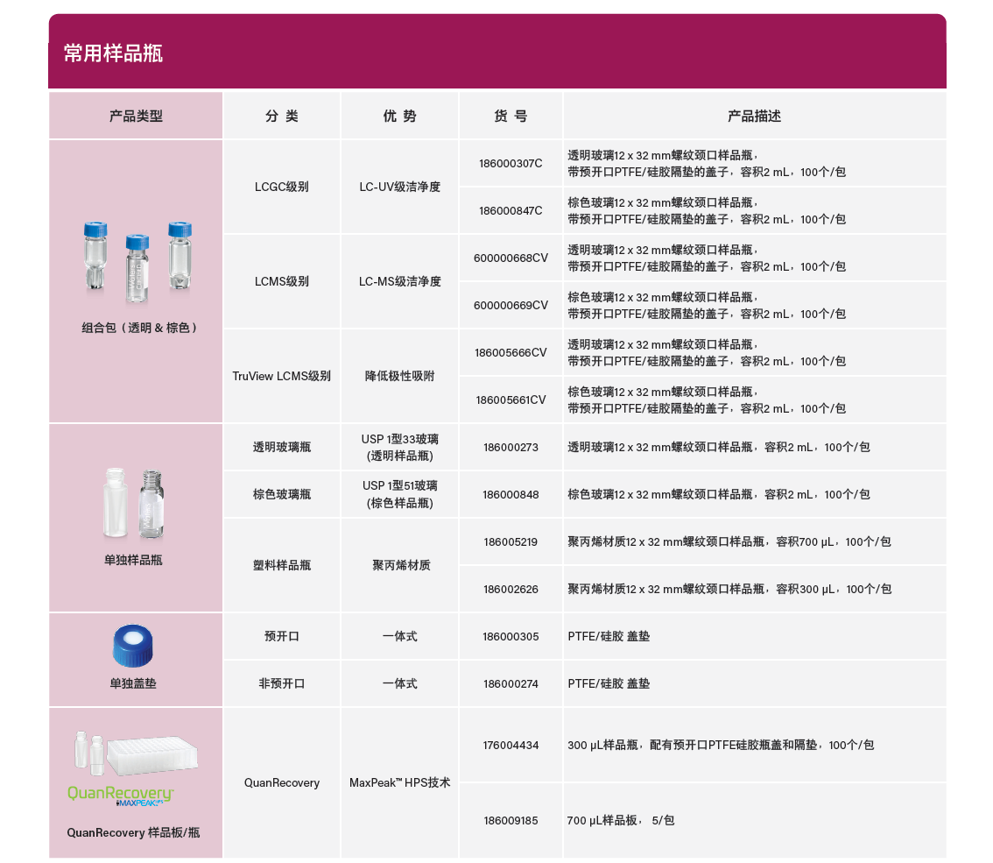Select part number 186000848
This screenshot has height=863, width=993.
click(511, 495)
